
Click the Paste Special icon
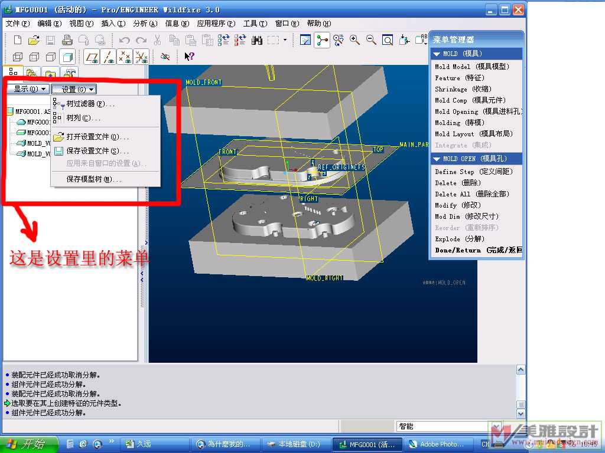[207, 40]
